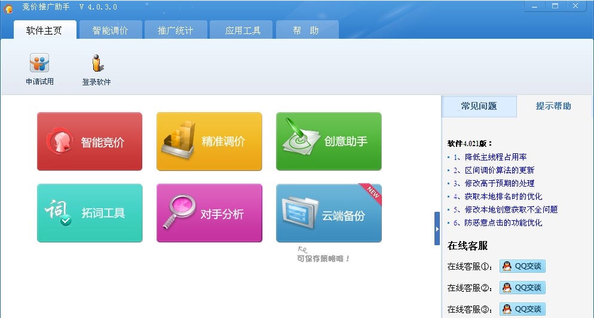The height and width of the screenshot is (318, 594).
Task: Open the 精准调价 yellow tile
Action: tap(209, 141)
